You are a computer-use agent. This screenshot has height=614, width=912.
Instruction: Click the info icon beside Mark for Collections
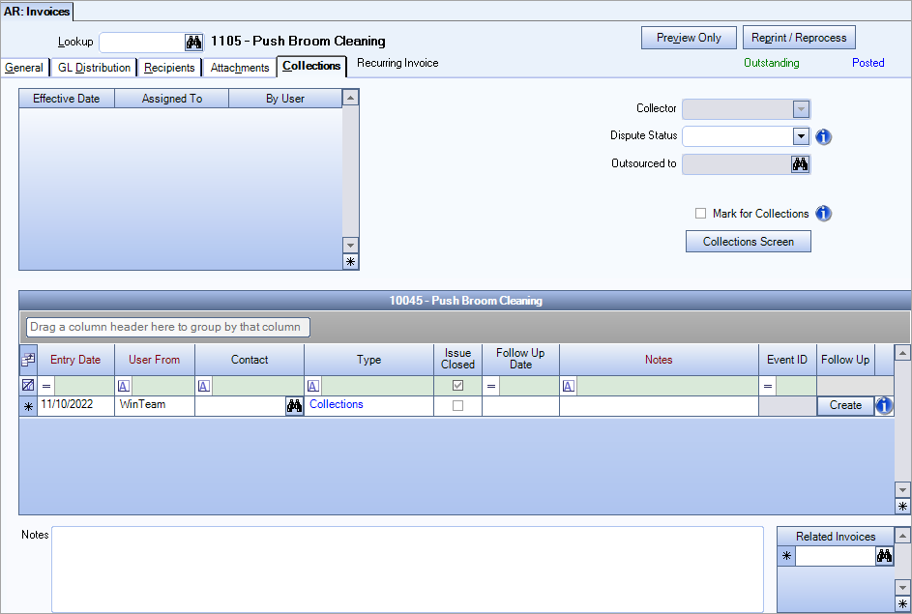pyautogui.click(x=823, y=213)
